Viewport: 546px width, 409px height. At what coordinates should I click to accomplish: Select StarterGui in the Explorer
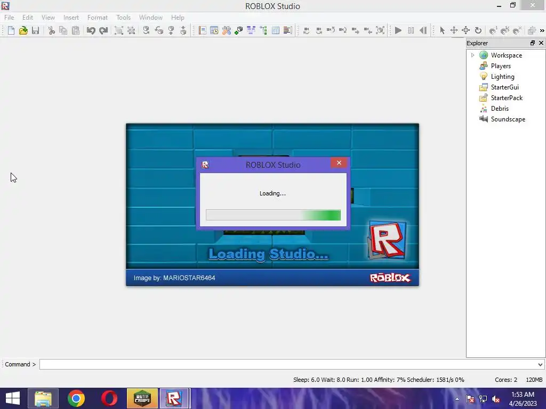point(504,87)
